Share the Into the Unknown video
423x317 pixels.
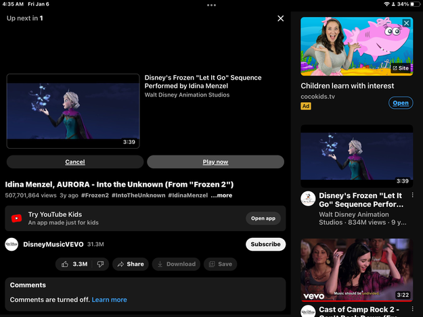click(131, 264)
